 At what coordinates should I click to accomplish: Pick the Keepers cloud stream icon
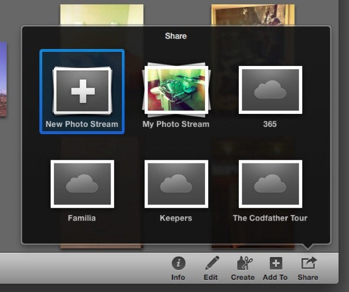[x=176, y=184]
